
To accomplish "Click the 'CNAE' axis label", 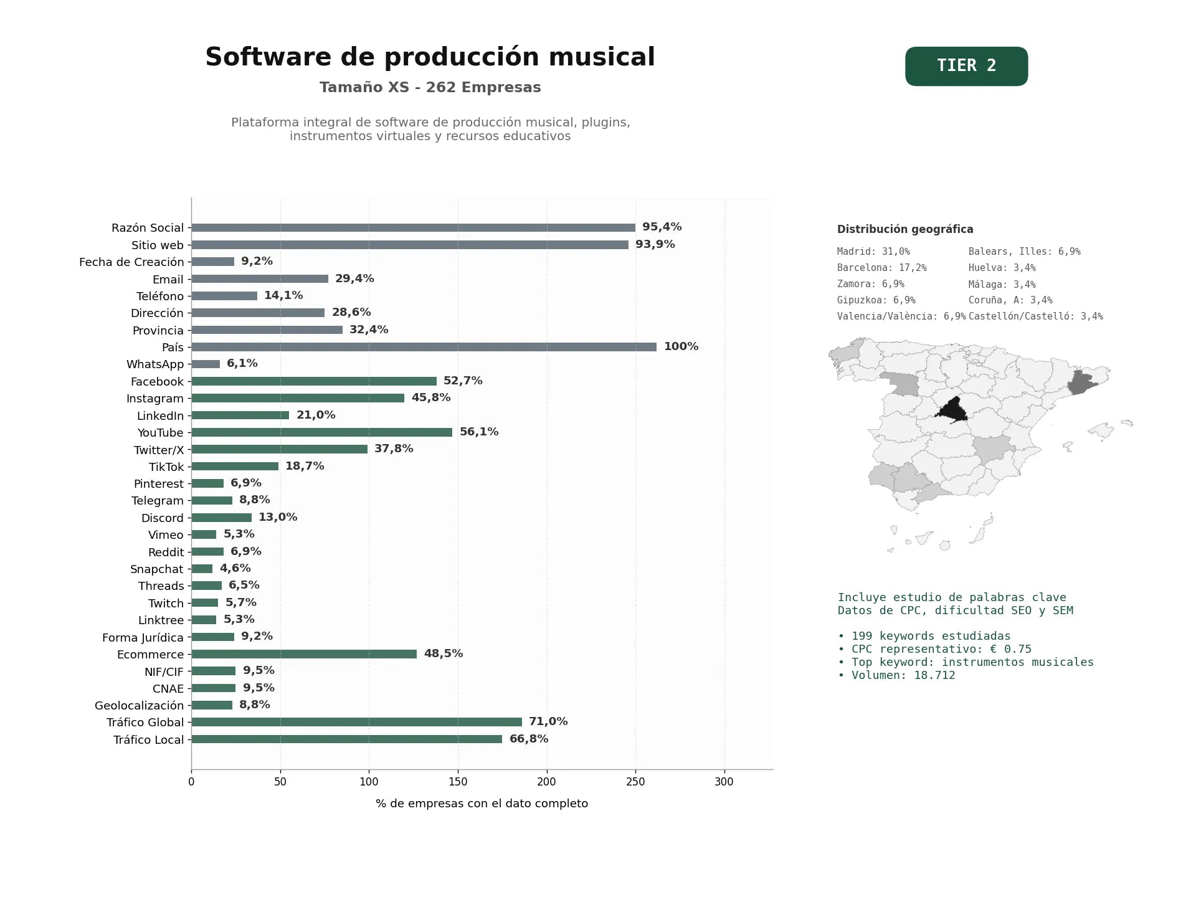I will point(168,689).
